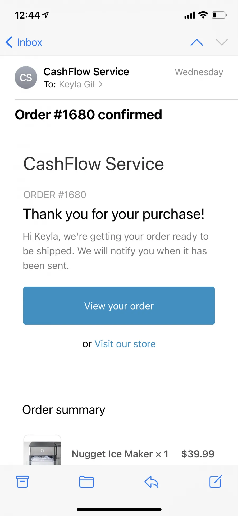Tap the reply arrow icon
Screen dimensions: 238x516
[151, 482]
